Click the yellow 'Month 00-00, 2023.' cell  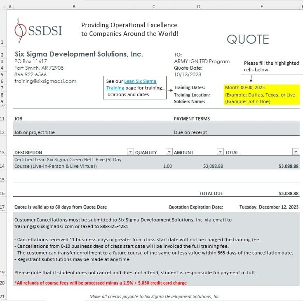click(x=262, y=87)
